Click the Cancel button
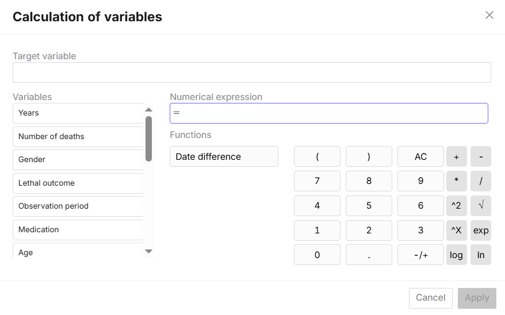The height and width of the screenshot is (315, 505). pos(430,298)
